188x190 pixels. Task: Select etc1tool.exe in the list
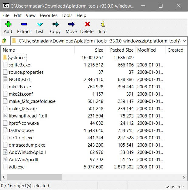(x=21, y=138)
